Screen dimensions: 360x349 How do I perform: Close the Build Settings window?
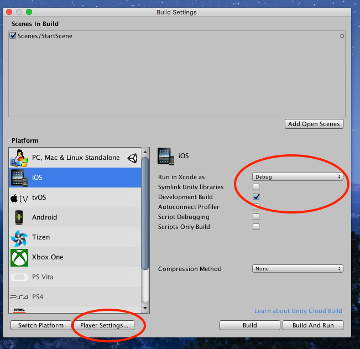pos(9,12)
